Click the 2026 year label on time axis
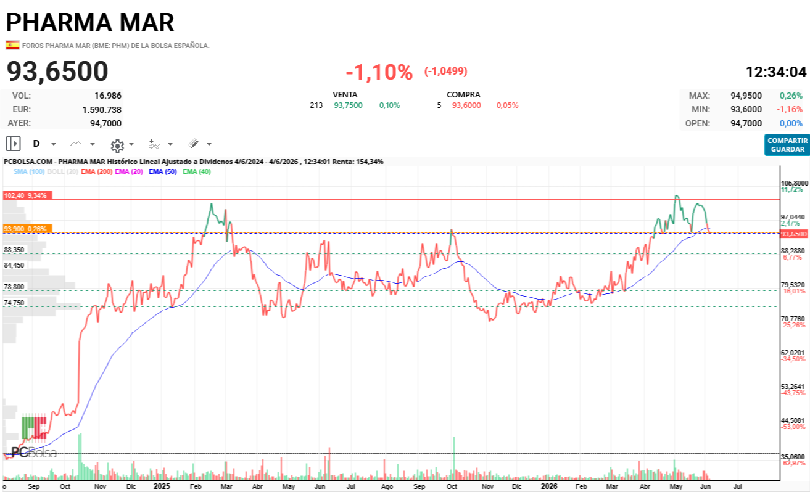 pos(549,486)
